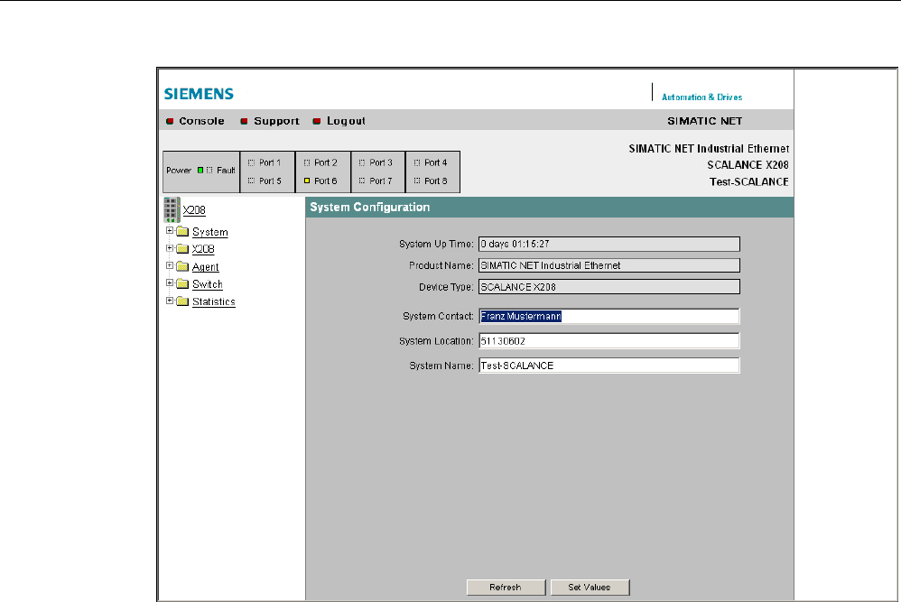Viewport: 901px width, 602px height.
Task: Open the Console menu item
Action: click(x=201, y=121)
